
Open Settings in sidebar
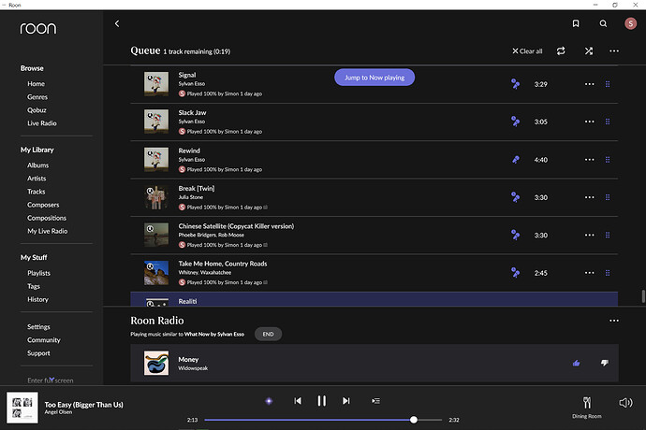point(38,327)
